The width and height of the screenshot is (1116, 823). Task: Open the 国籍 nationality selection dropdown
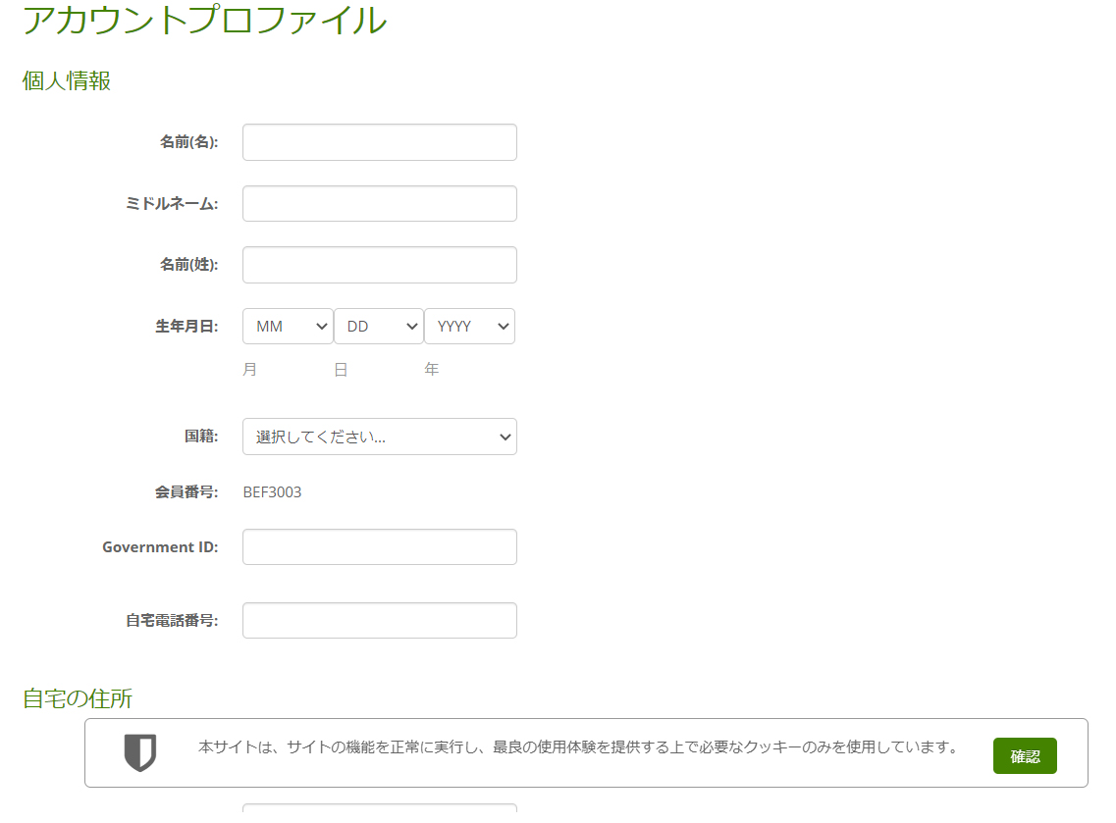[x=379, y=437]
